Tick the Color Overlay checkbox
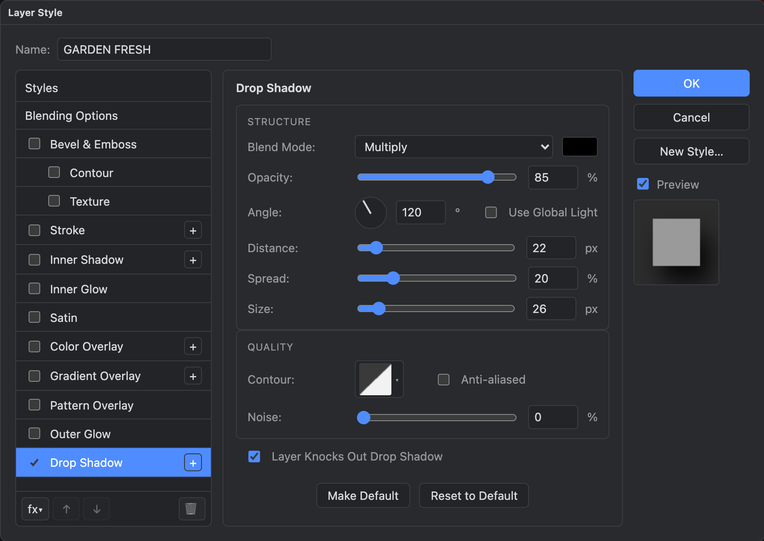Screen dimensions: 764x541 point(34,347)
